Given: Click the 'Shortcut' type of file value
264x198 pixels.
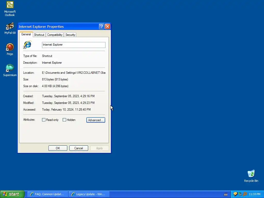Looking at the screenshot, I should (47, 56).
